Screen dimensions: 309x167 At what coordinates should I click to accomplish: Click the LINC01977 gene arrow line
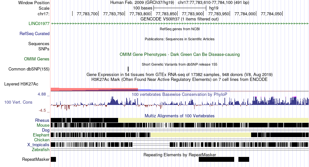pyautogui.click(x=180, y=24)
